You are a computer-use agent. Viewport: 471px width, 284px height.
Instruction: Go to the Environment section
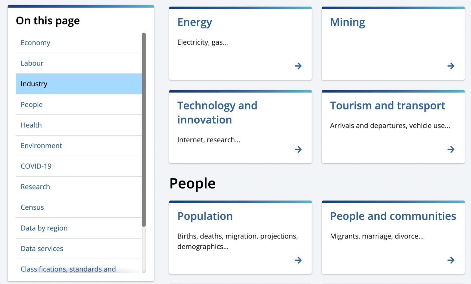point(41,145)
